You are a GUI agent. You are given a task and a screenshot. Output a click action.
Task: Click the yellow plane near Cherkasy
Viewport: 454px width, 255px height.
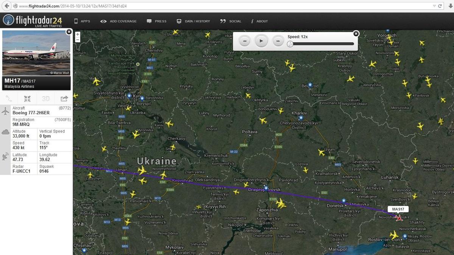pos(173,147)
